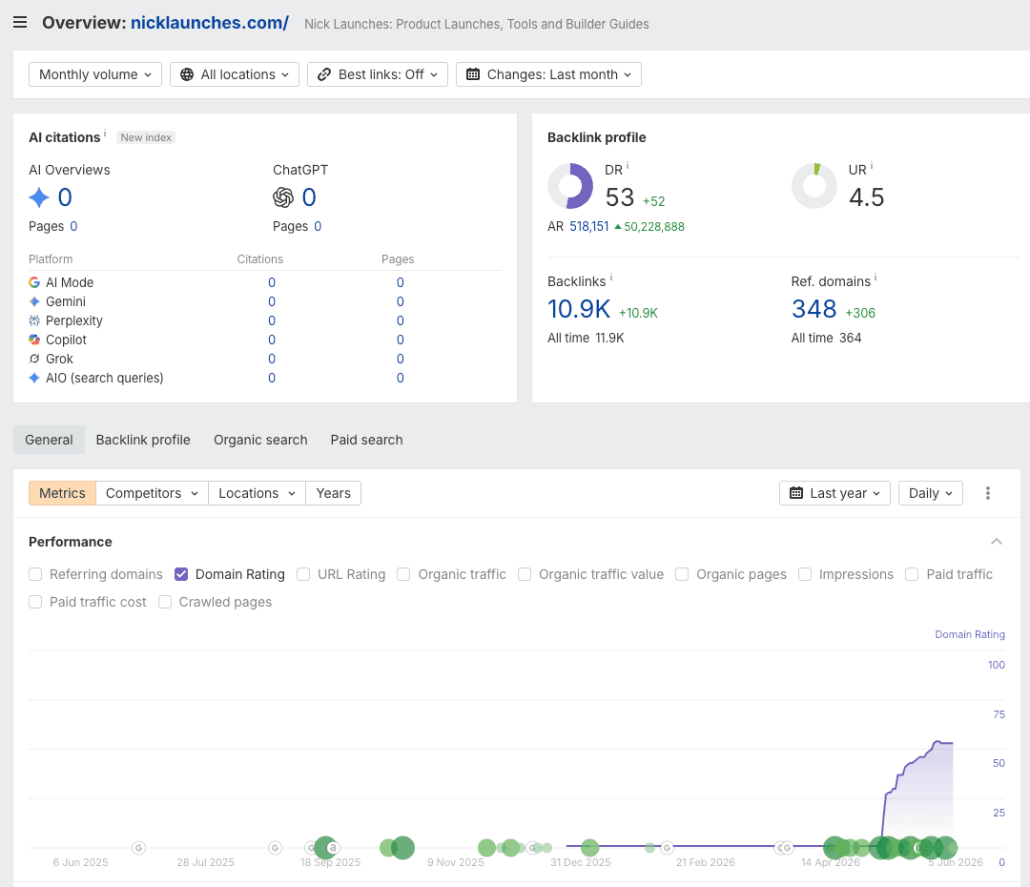
Task: Open the All locations dropdown
Action: (235, 74)
